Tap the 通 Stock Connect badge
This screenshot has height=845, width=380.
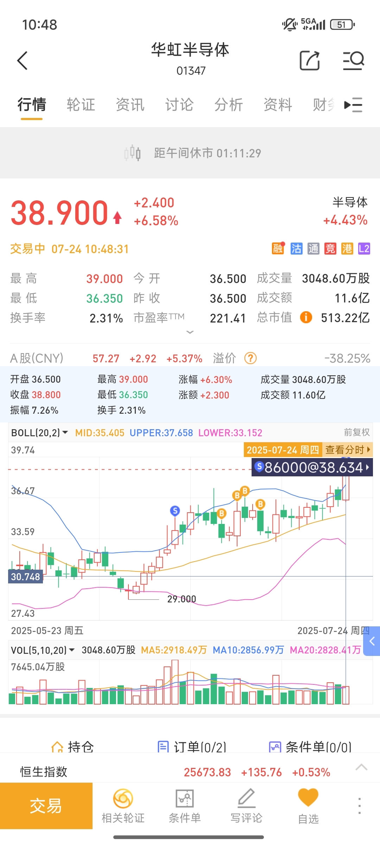tap(313, 249)
